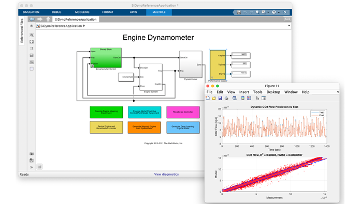Screen dimensions: 360x204
Task: Click Execute Engine Mapping Experiment green block
Action: (x=106, y=112)
